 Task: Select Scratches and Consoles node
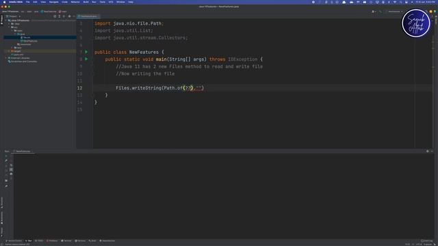coord(23,61)
